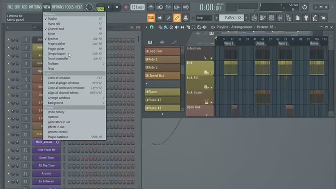Screen dimensions: 336x189
Task: Open the Mixer from the toolbar icon
Action: coord(280,18)
